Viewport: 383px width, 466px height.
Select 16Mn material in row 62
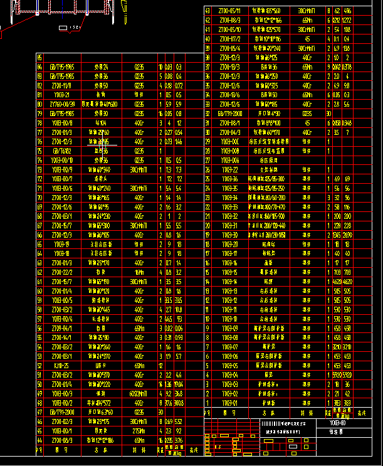pyautogui.click(x=139, y=272)
